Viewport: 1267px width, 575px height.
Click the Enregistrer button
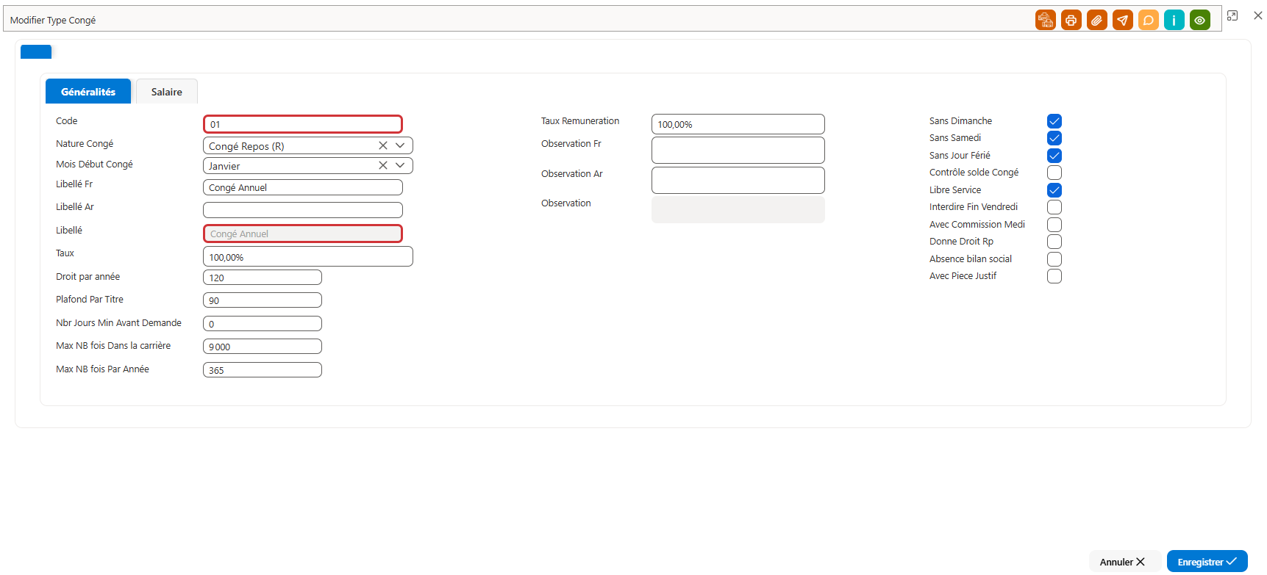tap(1207, 562)
